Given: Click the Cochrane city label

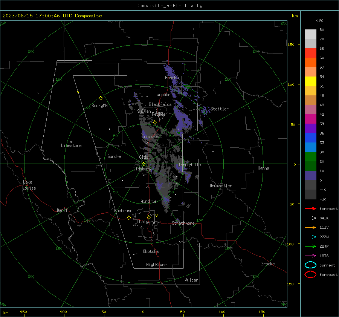Looking at the screenshot, I should (123, 211).
